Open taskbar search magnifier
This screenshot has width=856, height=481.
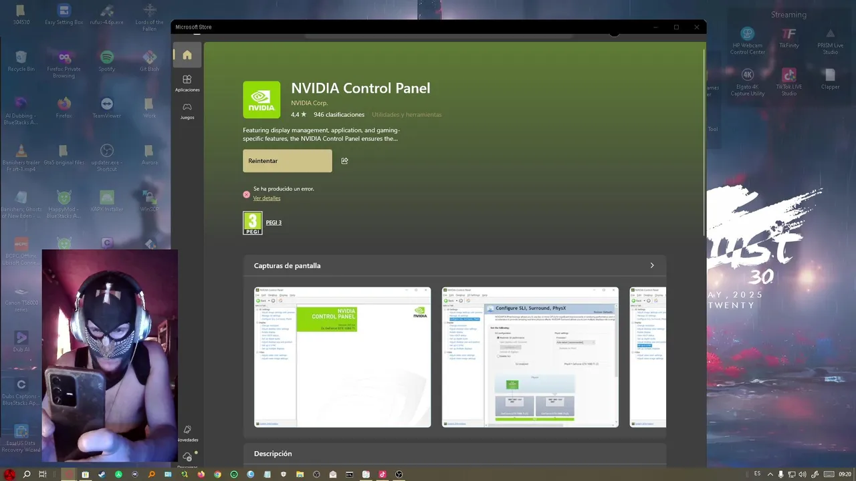27,474
